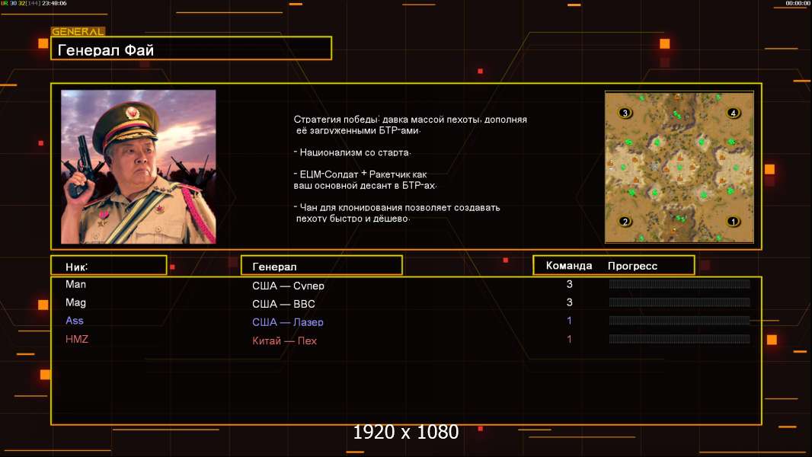Click the GENERAL label tab
The width and height of the screenshot is (812, 457).
(x=78, y=31)
